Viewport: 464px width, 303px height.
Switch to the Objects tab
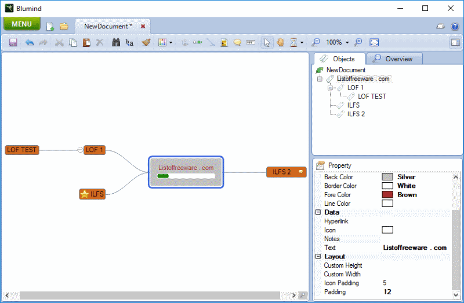point(339,59)
